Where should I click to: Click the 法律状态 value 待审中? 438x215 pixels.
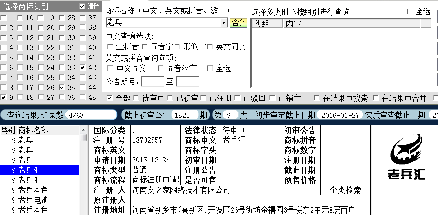(233, 130)
